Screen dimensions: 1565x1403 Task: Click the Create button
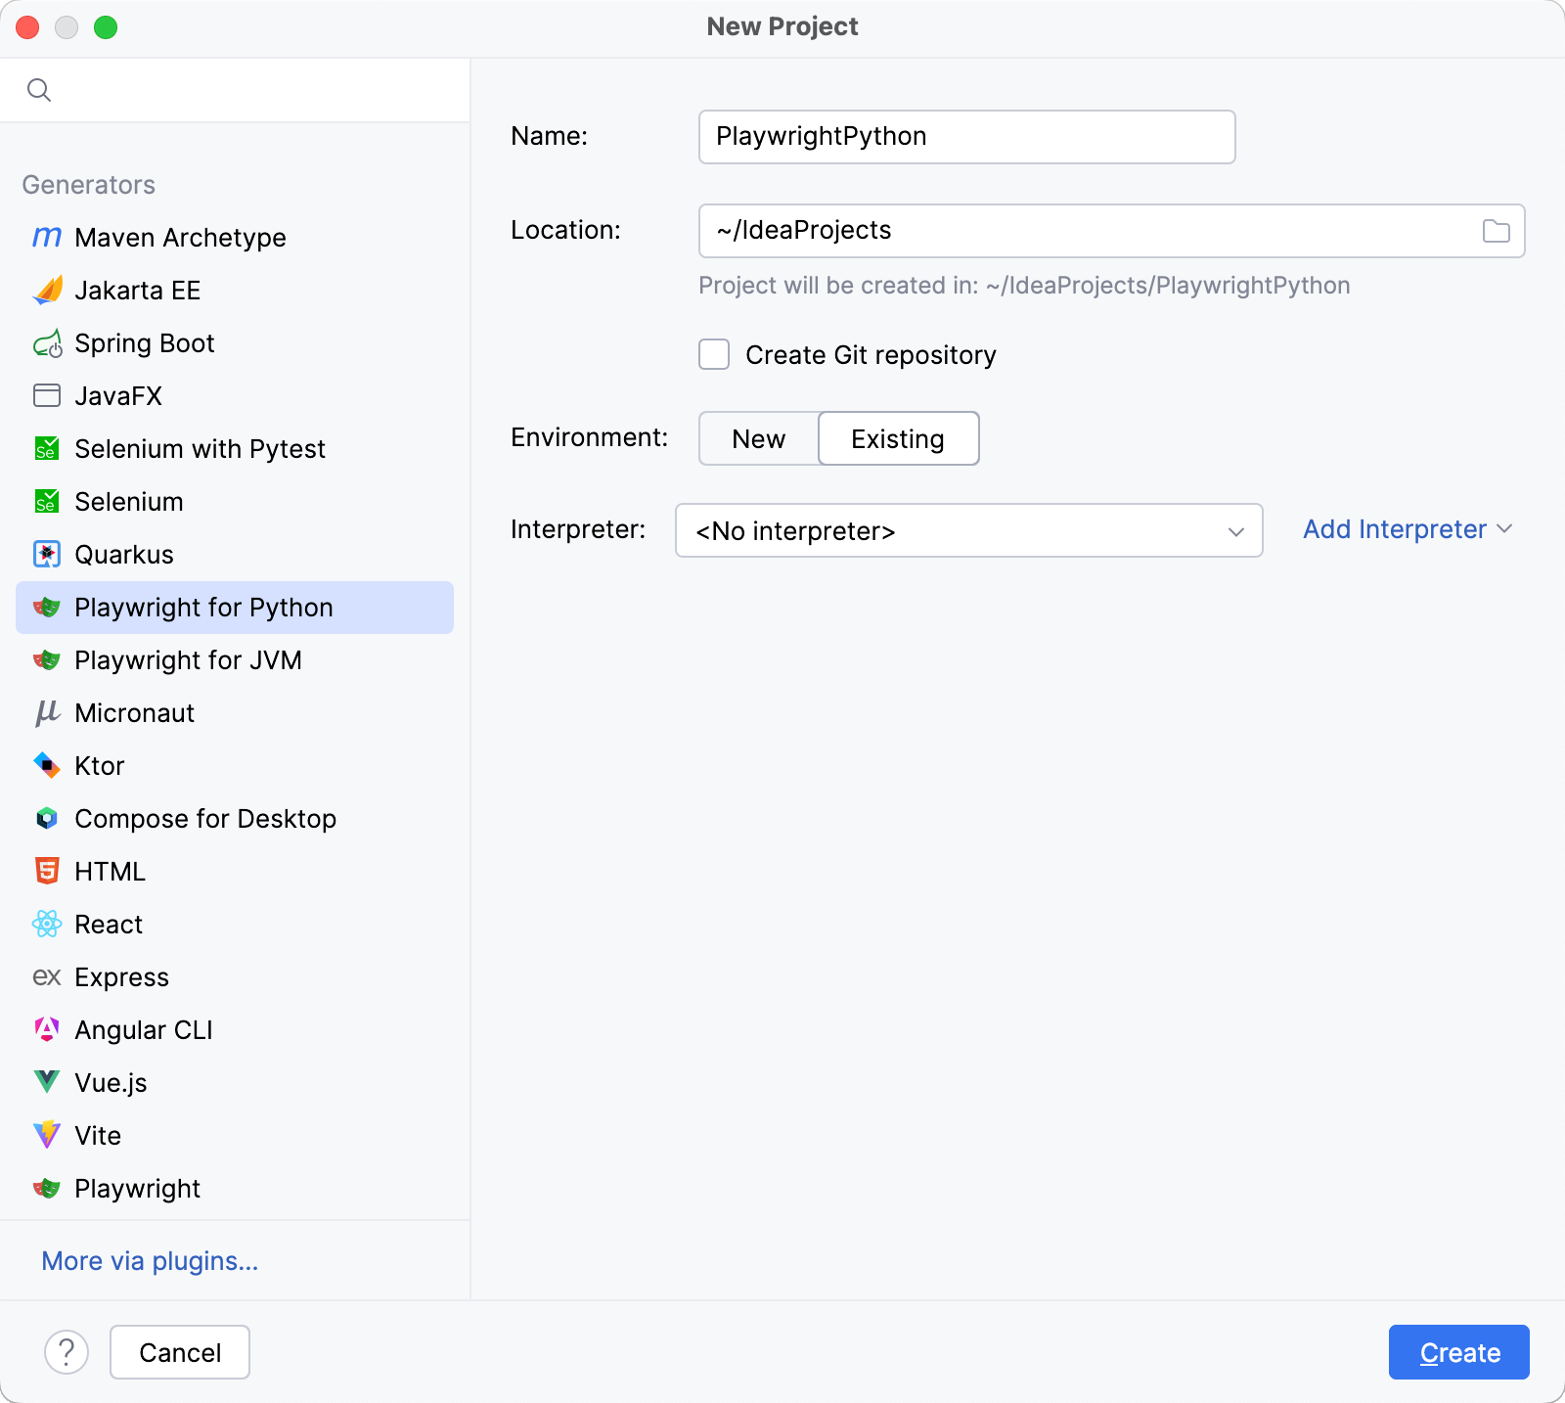pos(1458,1352)
